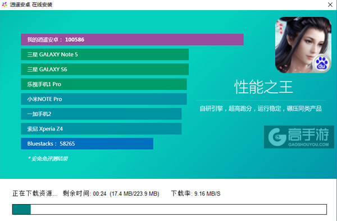Select the 乐视手机1 Pro bar

point(104,84)
